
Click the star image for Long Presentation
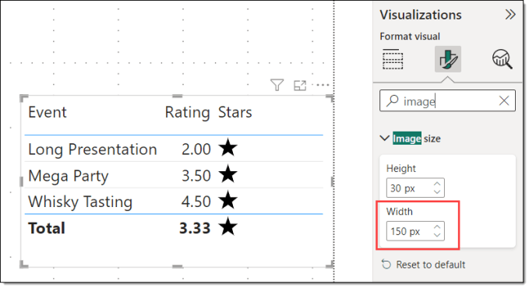point(227,148)
